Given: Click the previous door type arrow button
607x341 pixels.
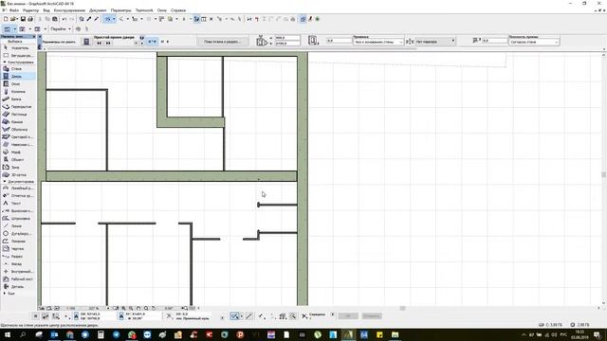Looking at the screenshot, I should (99, 43).
